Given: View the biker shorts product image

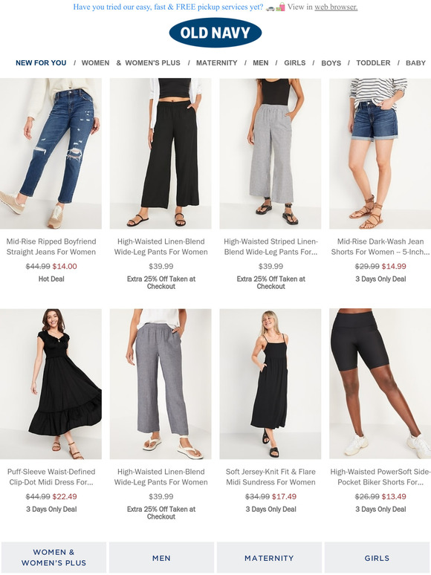Looking at the screenshot, I should coord(380,383).
